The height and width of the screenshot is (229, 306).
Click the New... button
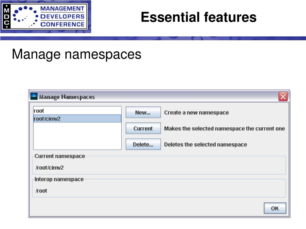pyautogui.click(x=143, y=112)
